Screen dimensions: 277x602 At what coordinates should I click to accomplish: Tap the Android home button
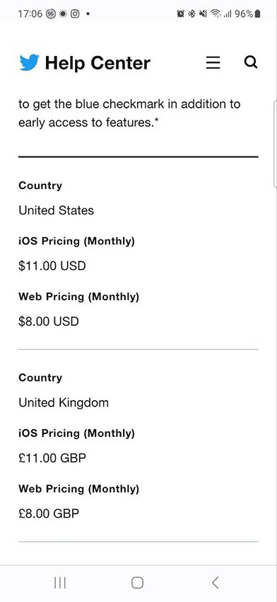tap(137, 583)
